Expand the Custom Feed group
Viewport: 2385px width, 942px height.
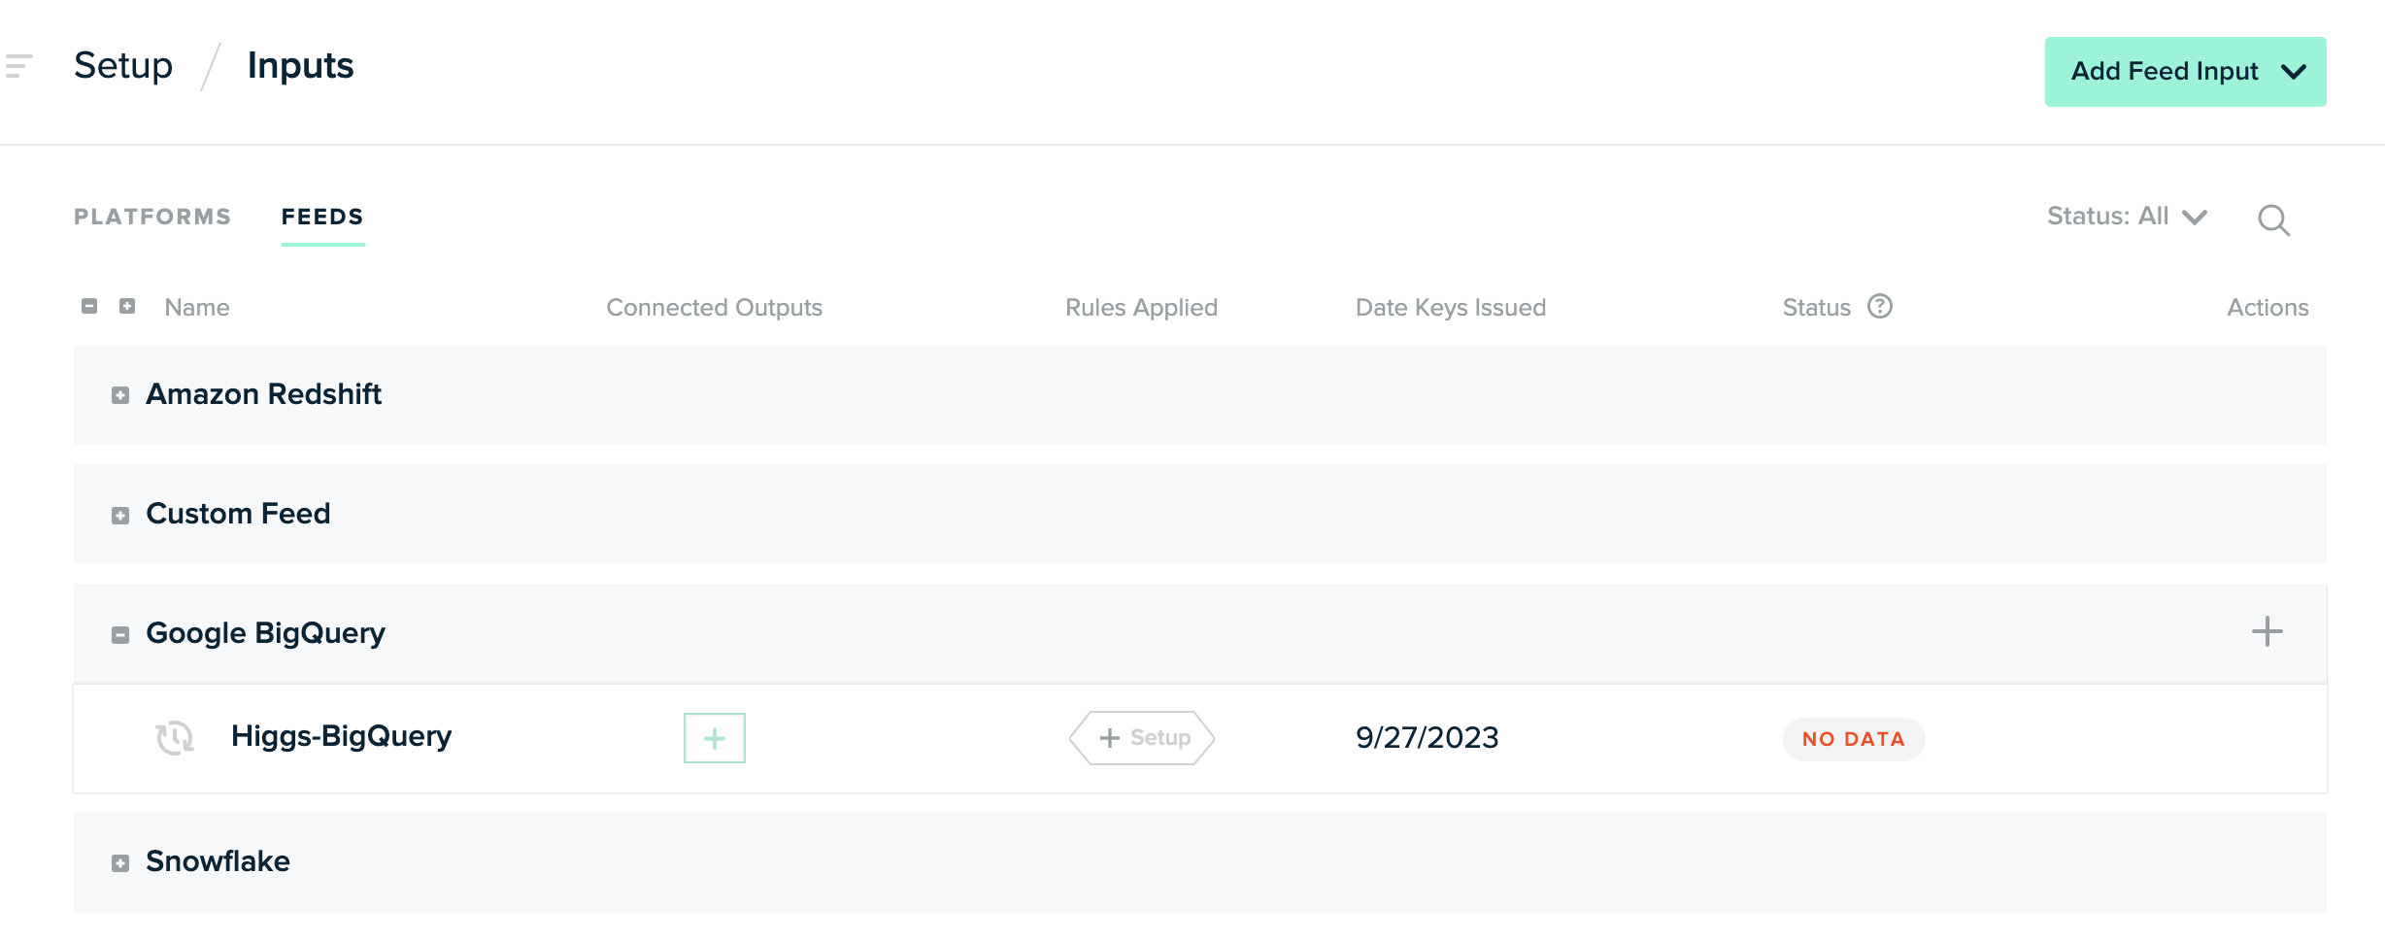(120, 516)
